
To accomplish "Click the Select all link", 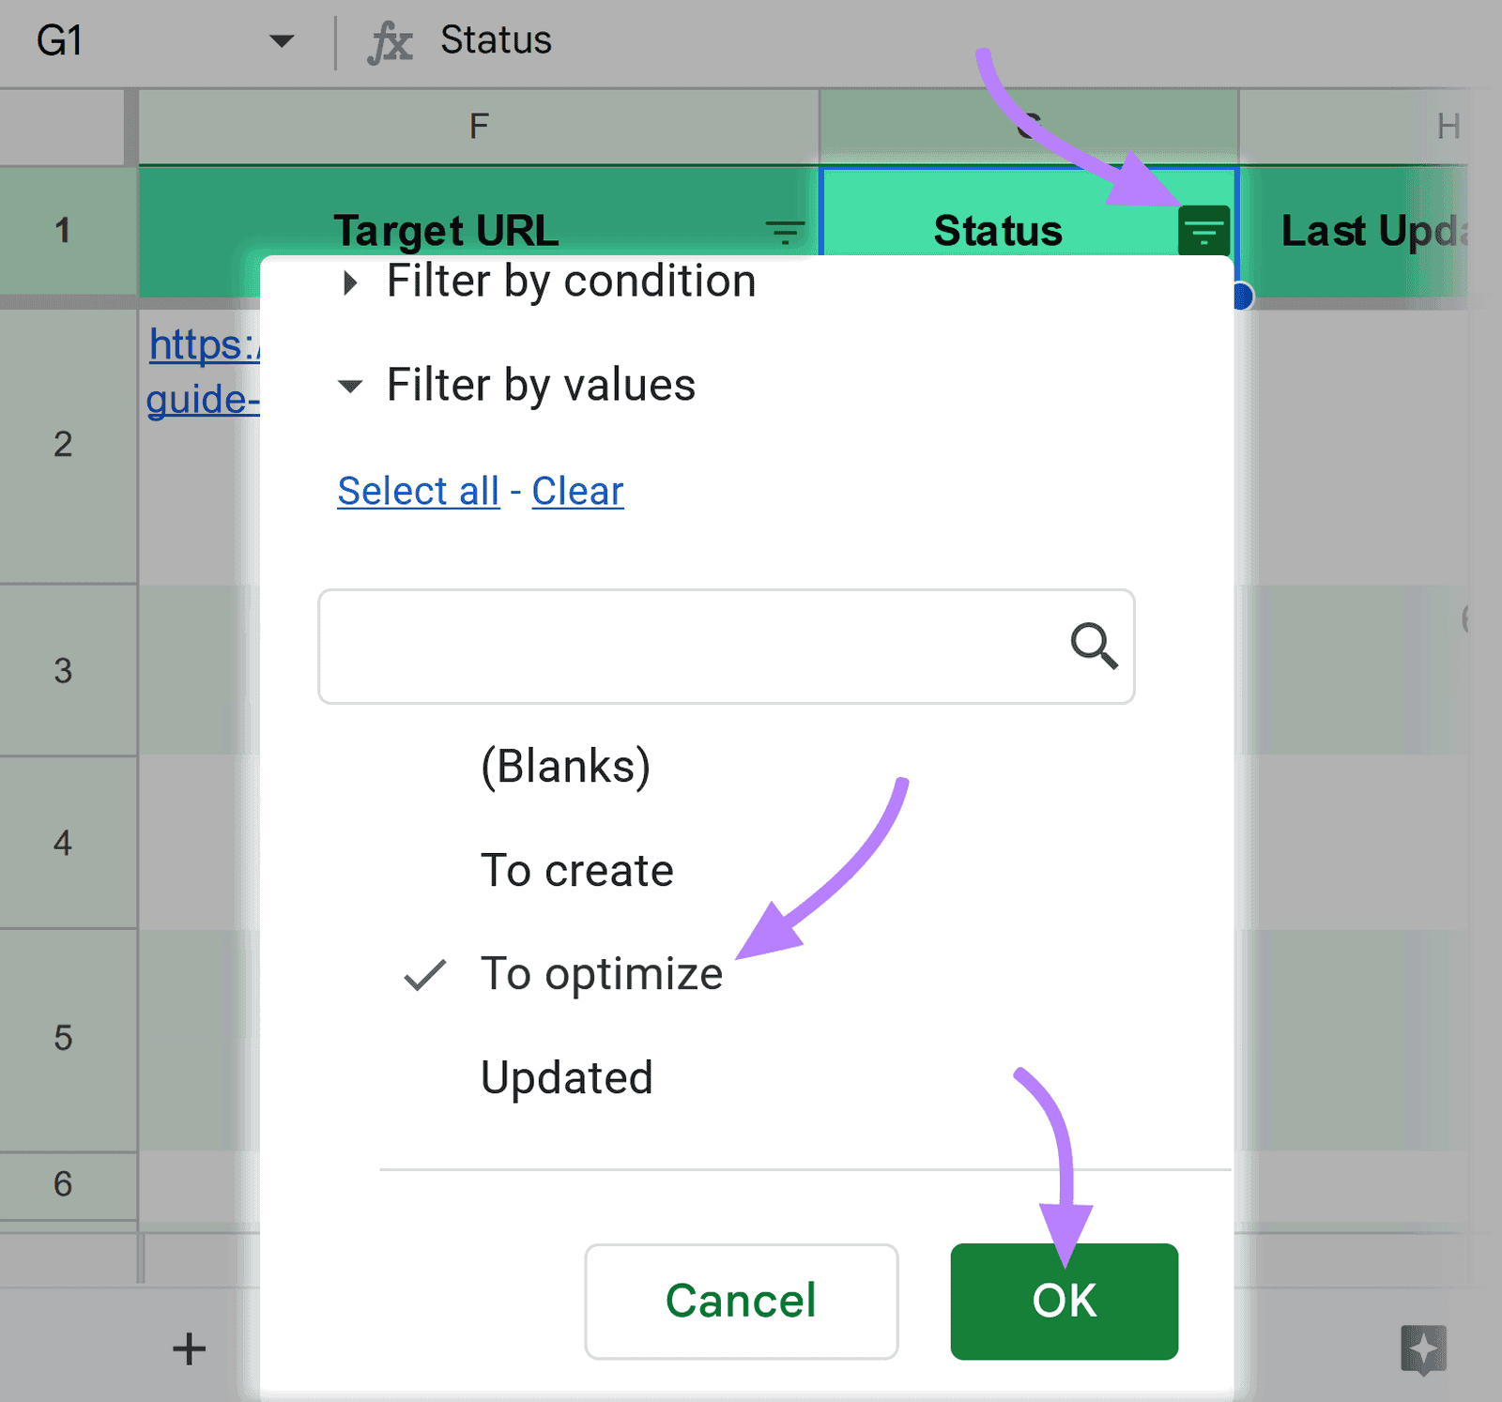I will [418, 490].
